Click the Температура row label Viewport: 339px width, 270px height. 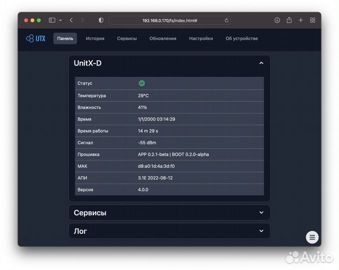[92, 95]
